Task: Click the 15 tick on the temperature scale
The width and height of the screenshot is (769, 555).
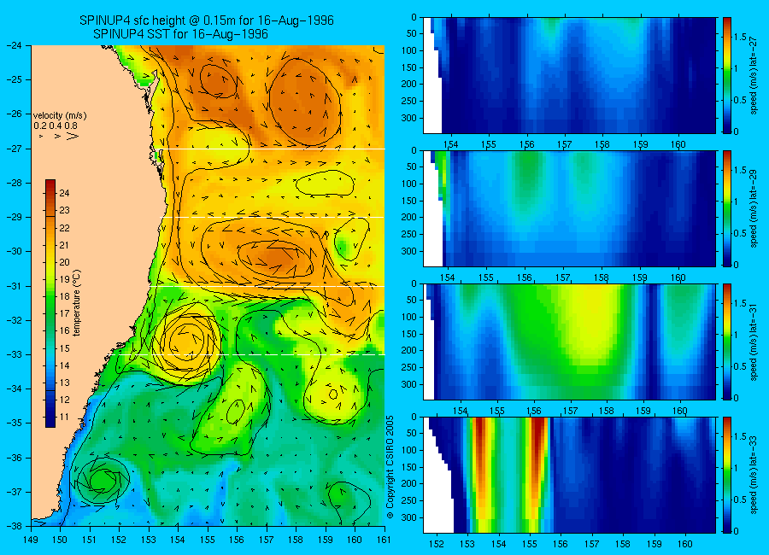Action: click(64, 348)
